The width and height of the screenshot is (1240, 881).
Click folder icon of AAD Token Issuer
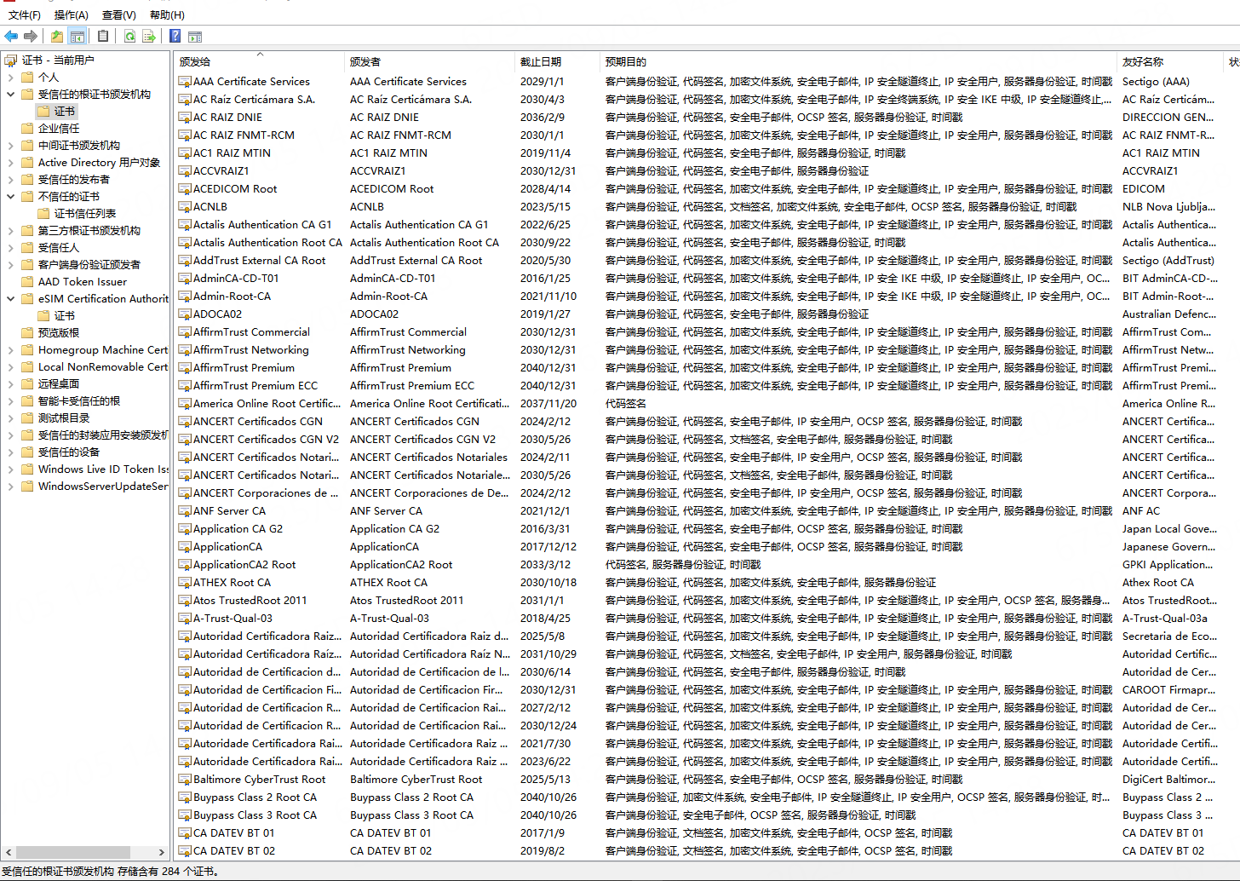pyautogui.click(x=27, y=281)
